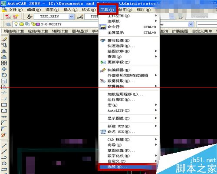The width and height of the screenshot is (217, 174).
Task: Choose 块编辑器(B) menu item
Action: click(129, 70)
